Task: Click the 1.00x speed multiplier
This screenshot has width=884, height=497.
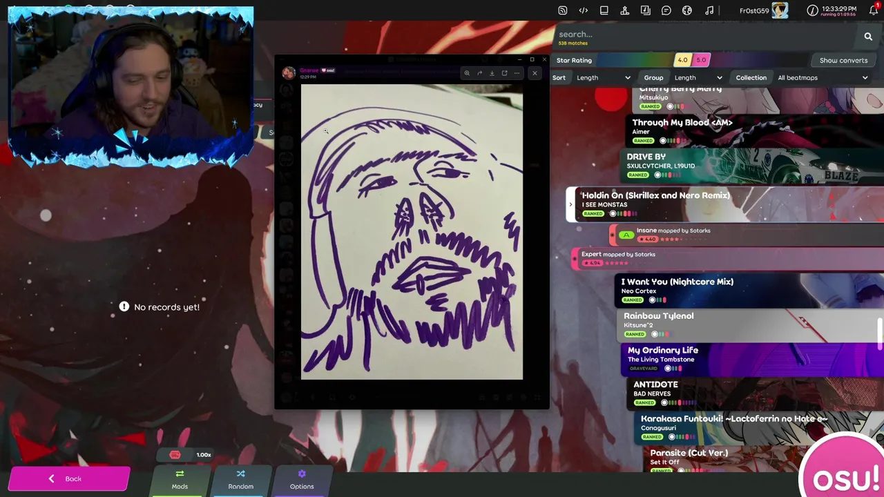Action: pyautogui.click(x=204, y=455)
